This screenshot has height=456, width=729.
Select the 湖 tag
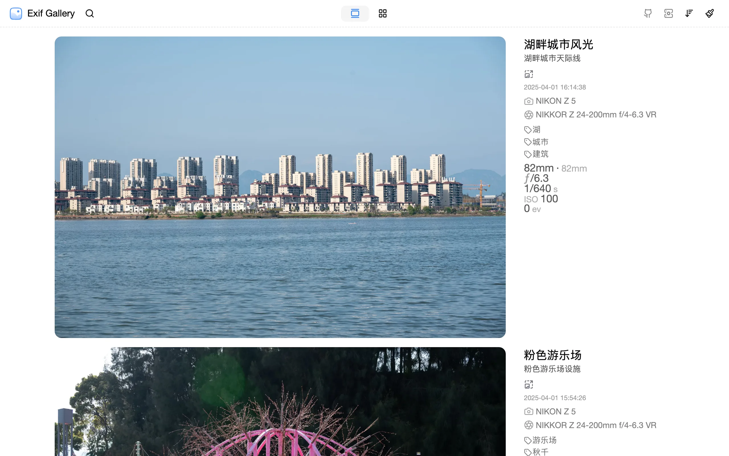click(536, 130)
